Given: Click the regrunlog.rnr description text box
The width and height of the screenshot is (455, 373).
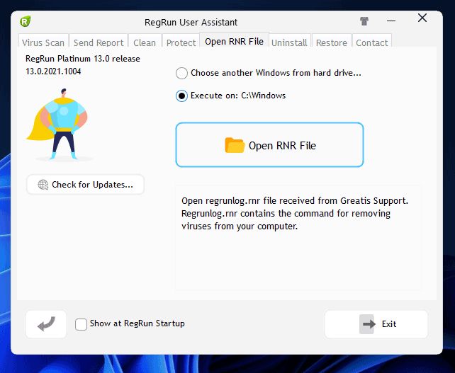Looking at the screenshot, I should (298, 238).
